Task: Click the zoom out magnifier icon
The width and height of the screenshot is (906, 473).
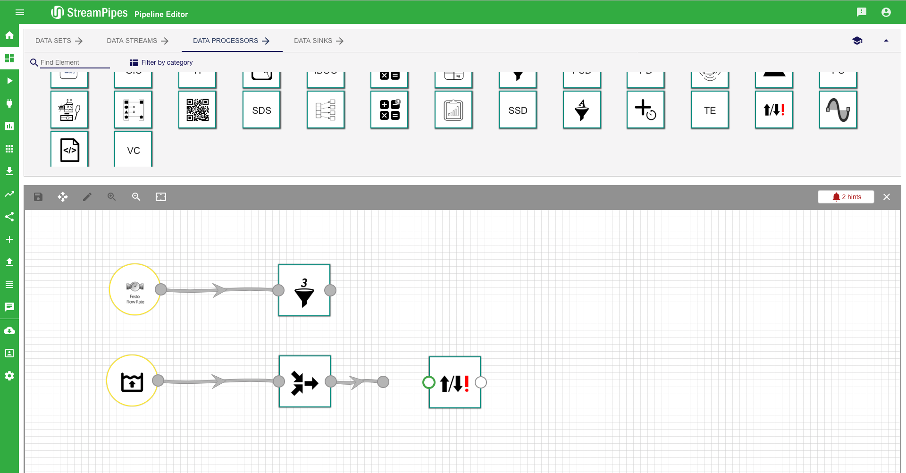Action: tap(136, 197)
